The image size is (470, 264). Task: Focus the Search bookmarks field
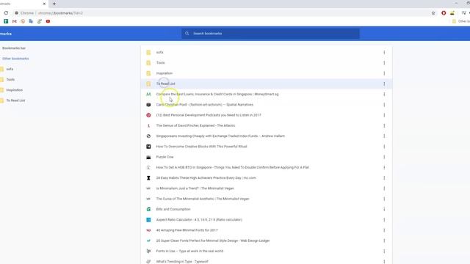point(270,34)
